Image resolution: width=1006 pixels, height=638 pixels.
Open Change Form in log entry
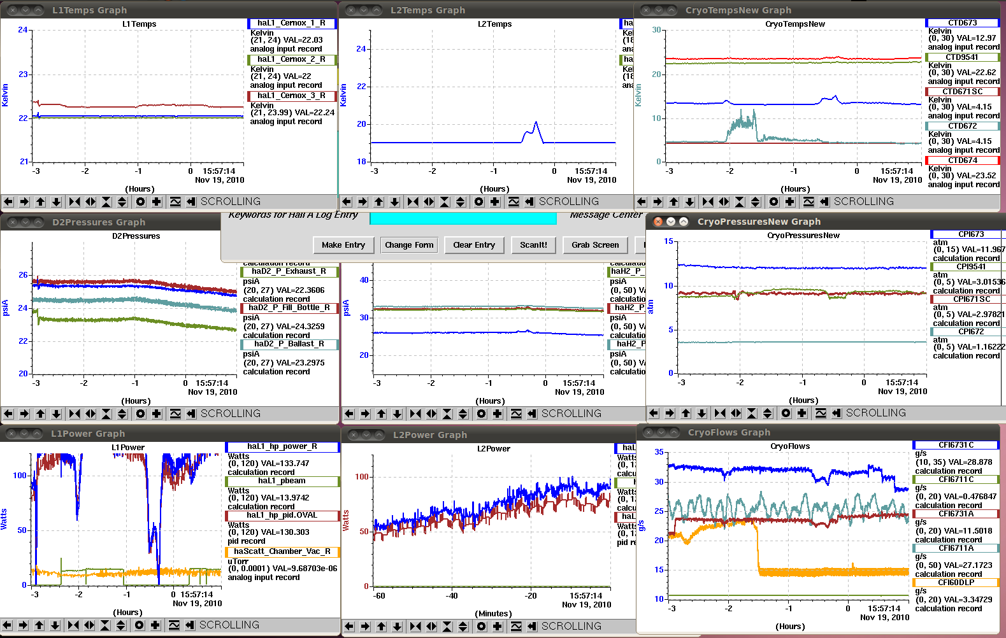[x=409, y=245]
